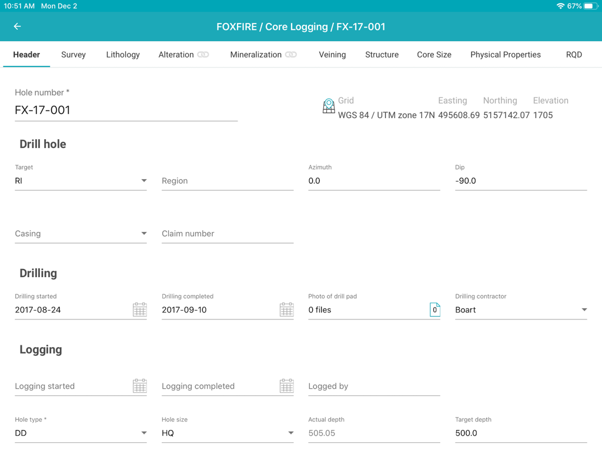Open the Target dropdown showing RI
This screenshot has height=451, width=602.
coord(143,180)
